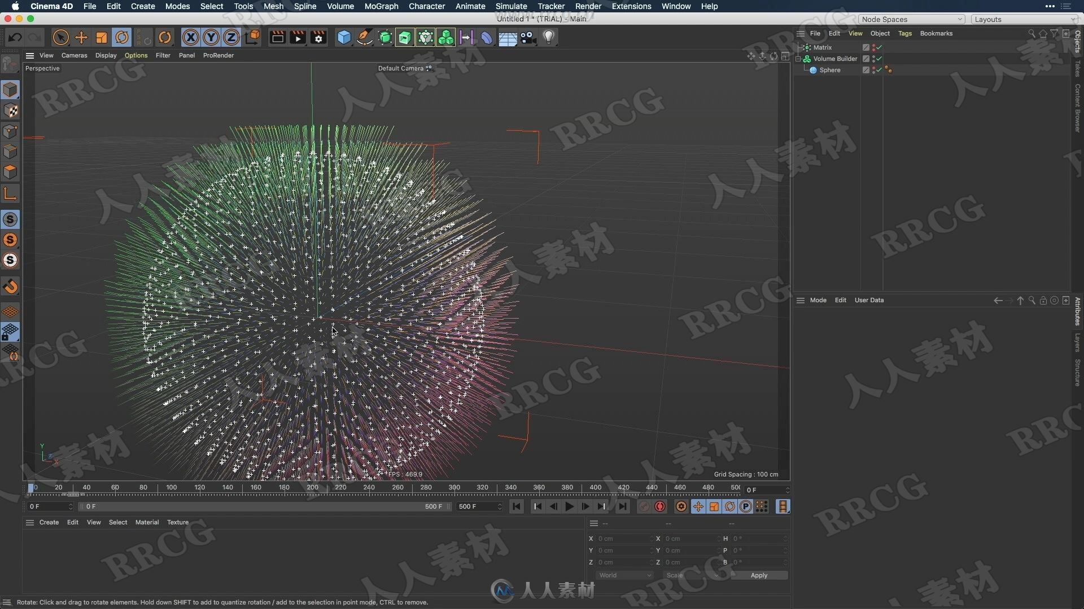The width and height of the screenshot is (1084, 609).
Task: Select the Scale tool icon
Action: [x=102, y=37]
